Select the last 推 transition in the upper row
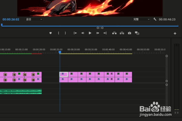Image resolution: width=182 pixels, height=121 pixels. tap(33, 75)
